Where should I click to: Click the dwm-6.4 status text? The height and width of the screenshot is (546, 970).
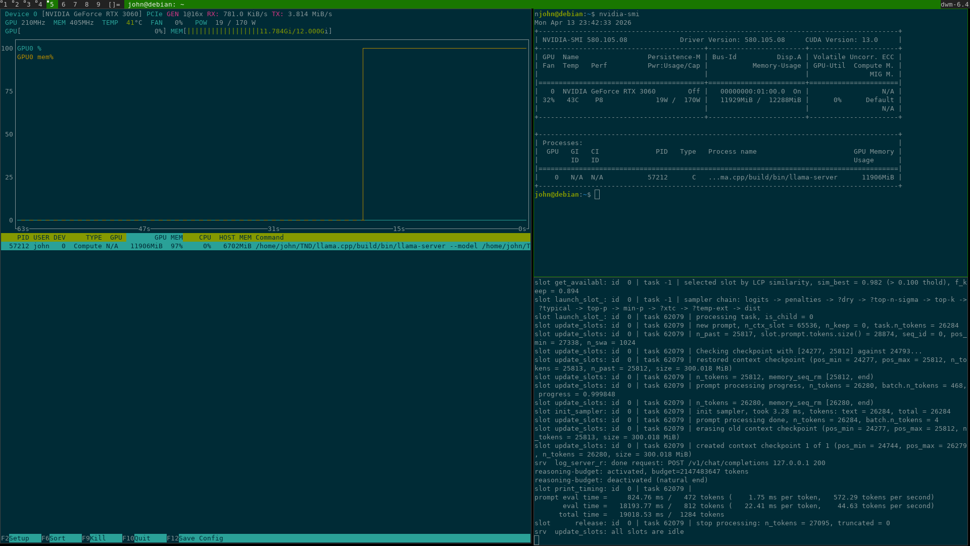(954, 4)
